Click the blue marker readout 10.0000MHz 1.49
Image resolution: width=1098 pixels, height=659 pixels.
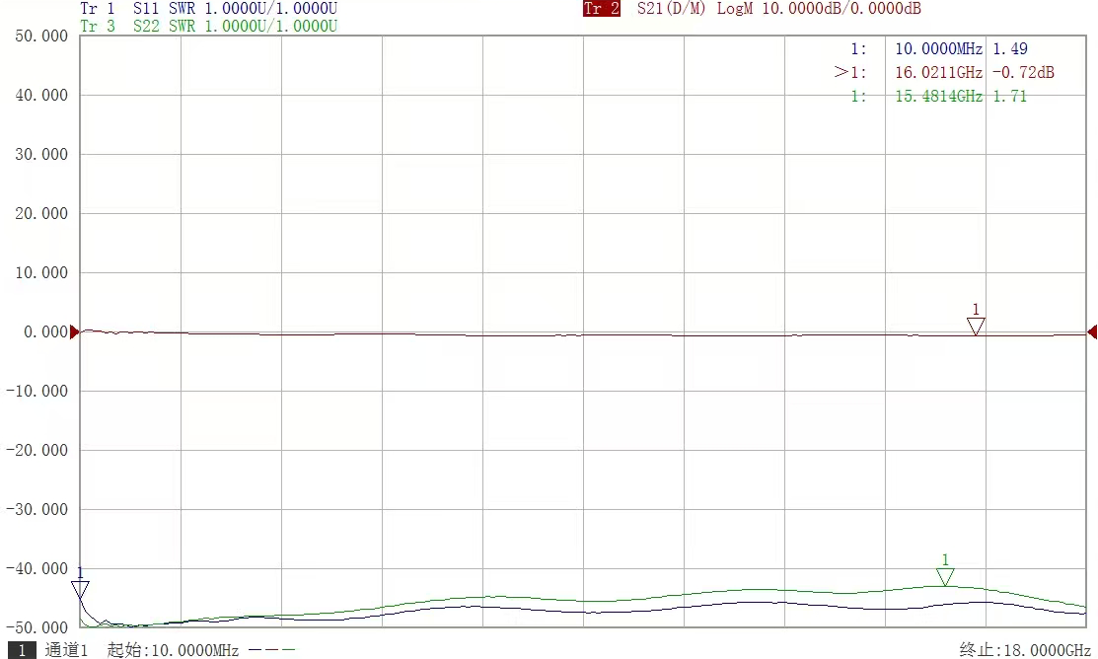960,48
